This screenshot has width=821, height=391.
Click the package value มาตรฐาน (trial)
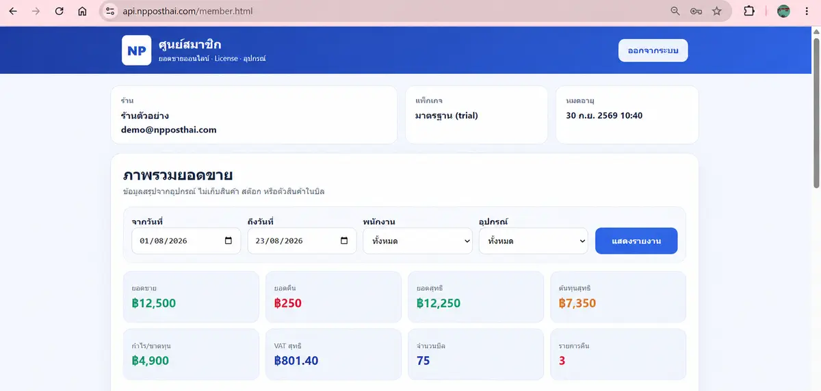tap(446, 116)
